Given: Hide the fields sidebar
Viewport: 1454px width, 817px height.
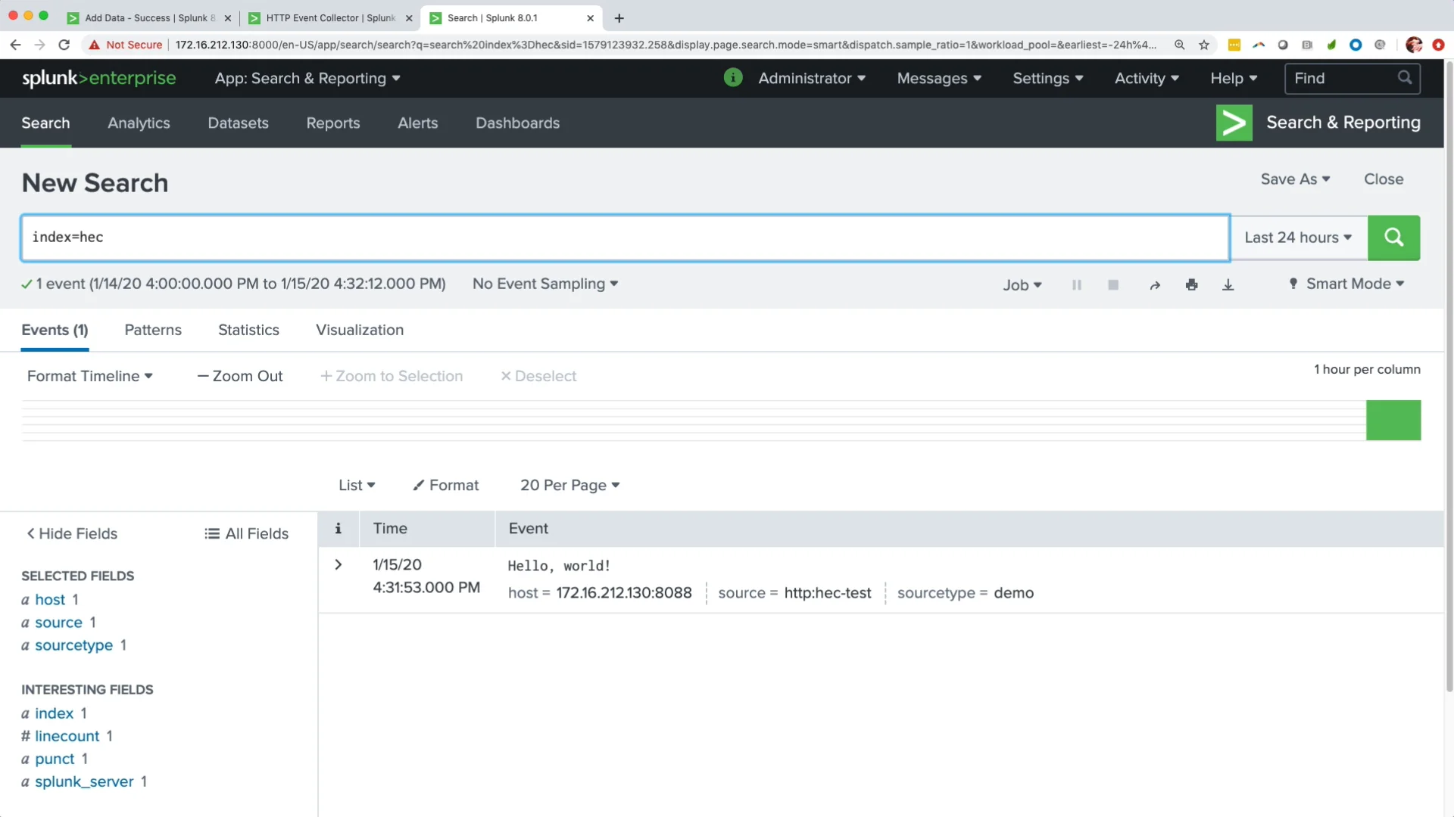Looking at the screenshot, I should (x=72, y=533).
